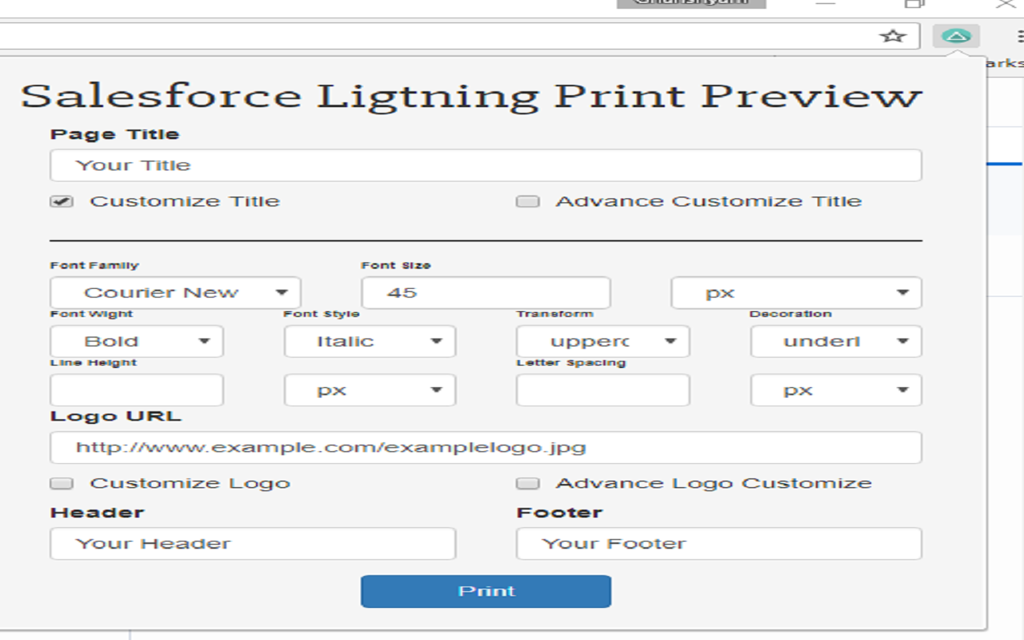Click the Font Size label
Image resolution: width=1024 pixels, height=640 pixels.
[x=396, y=266]
